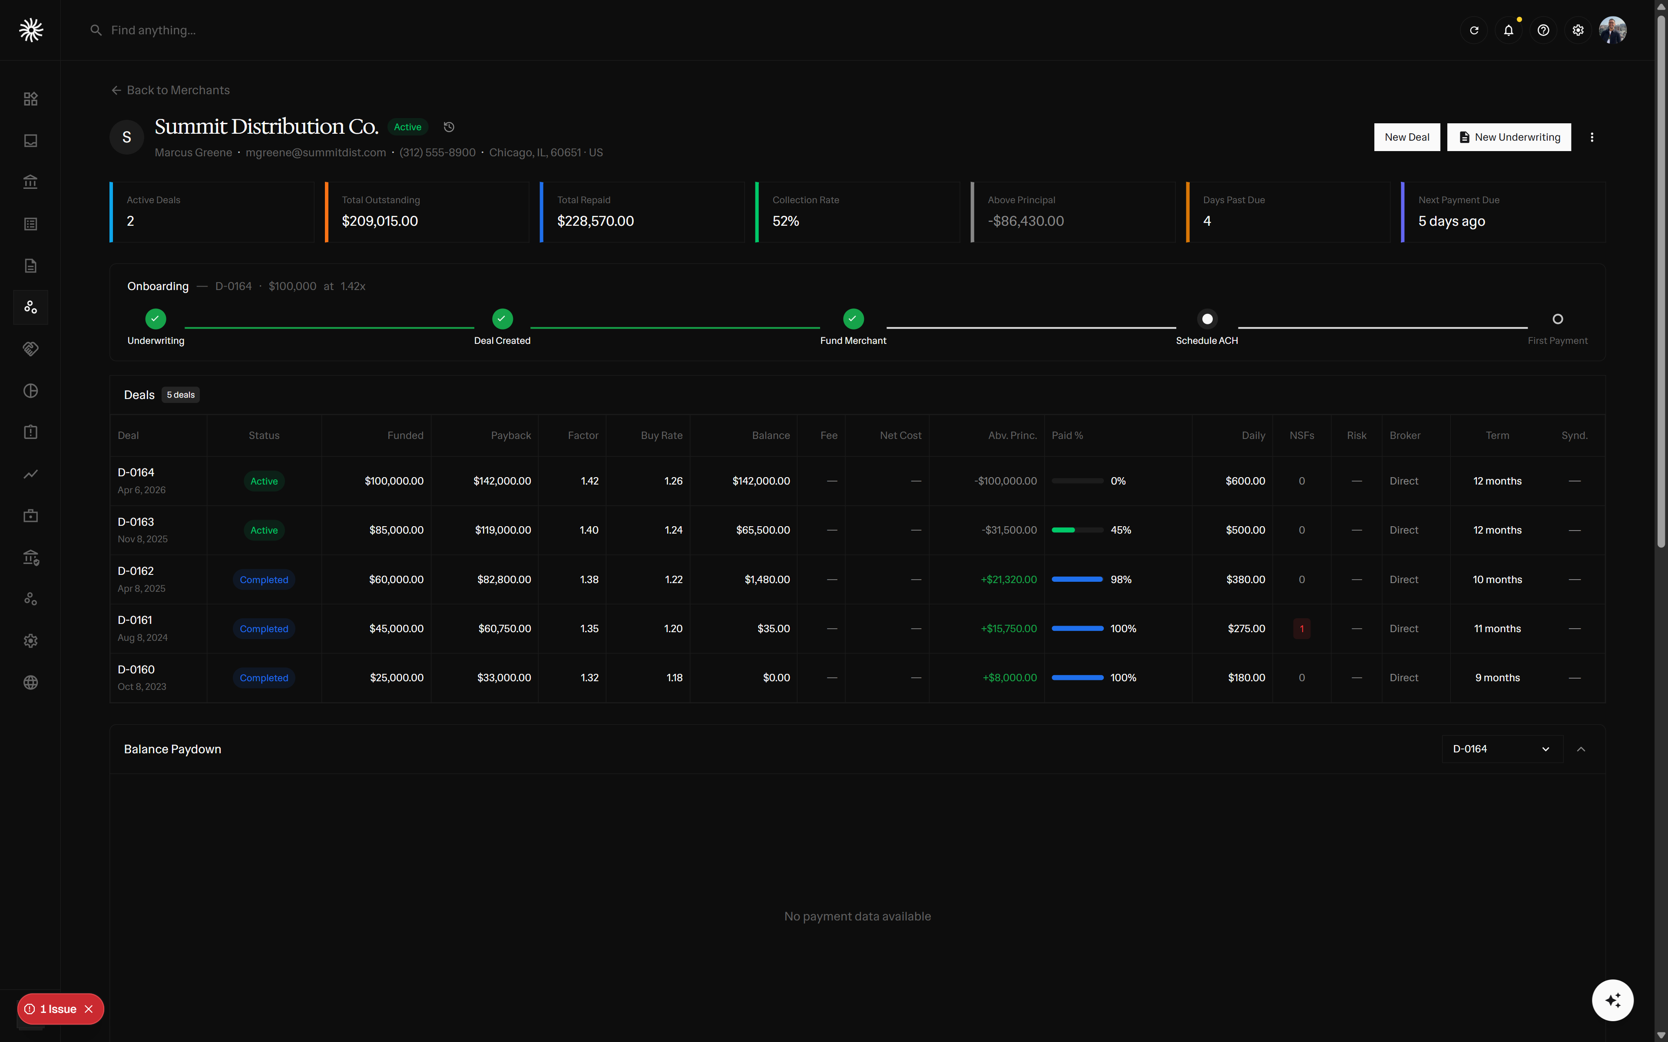
Task: Open the three-dot overflow menu near New Underwriting
Action: (x=1592, y=137)
